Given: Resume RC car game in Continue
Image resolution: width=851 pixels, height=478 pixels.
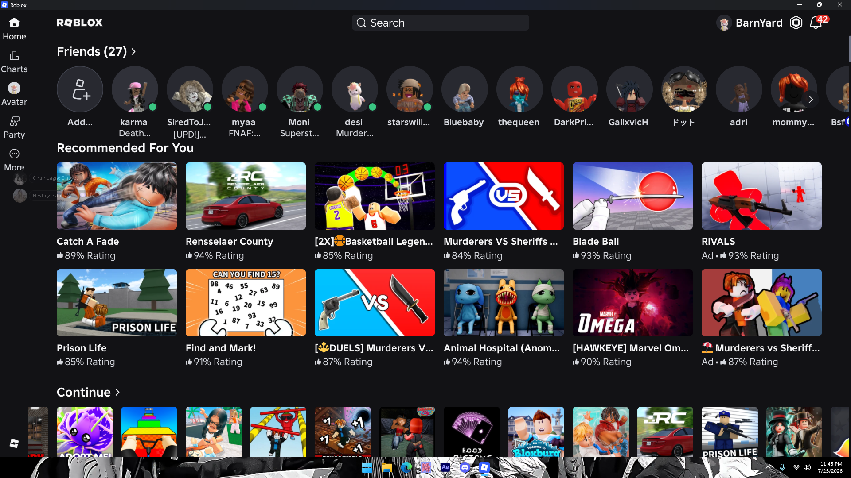Looking at the screenshot, I should point(665,432).
